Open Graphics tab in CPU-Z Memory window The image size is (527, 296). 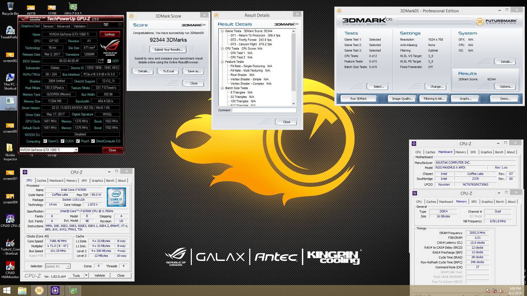click(x=487, y=202)
